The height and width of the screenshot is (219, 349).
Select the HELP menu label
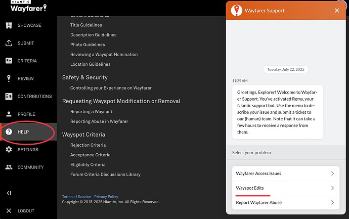[23, 132]
